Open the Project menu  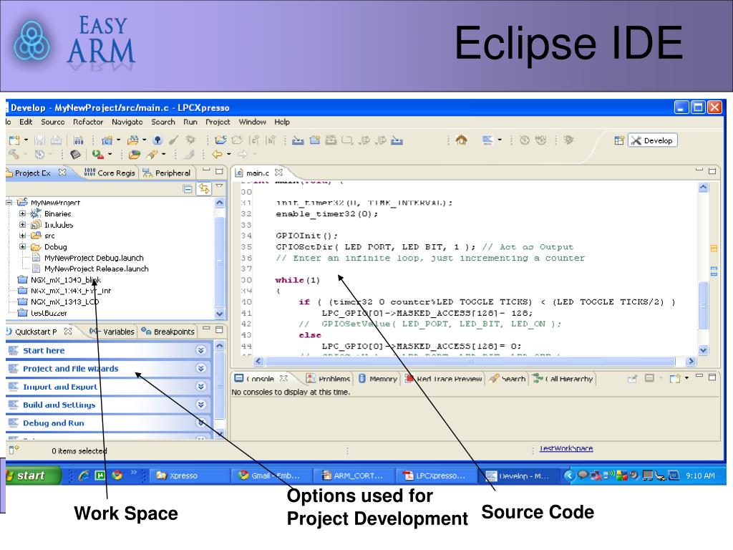218,122
